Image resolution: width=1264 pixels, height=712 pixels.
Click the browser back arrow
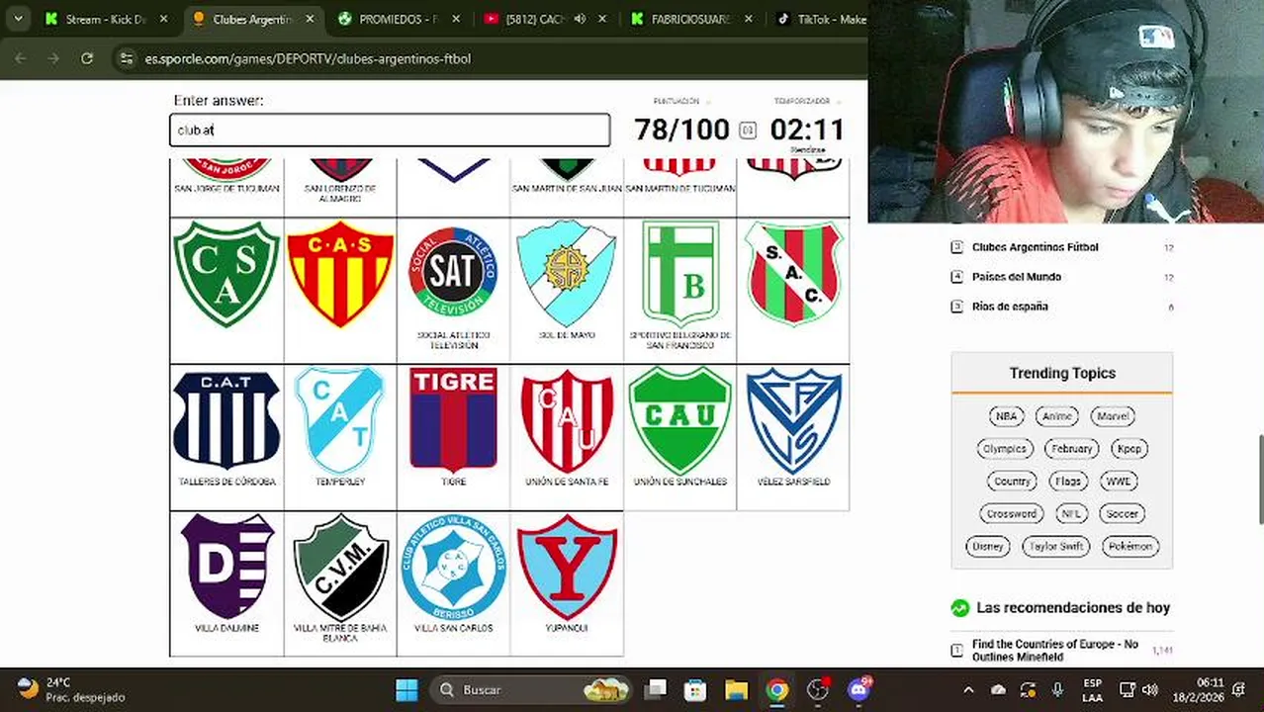pyautogui.click(x=21, y=58)
